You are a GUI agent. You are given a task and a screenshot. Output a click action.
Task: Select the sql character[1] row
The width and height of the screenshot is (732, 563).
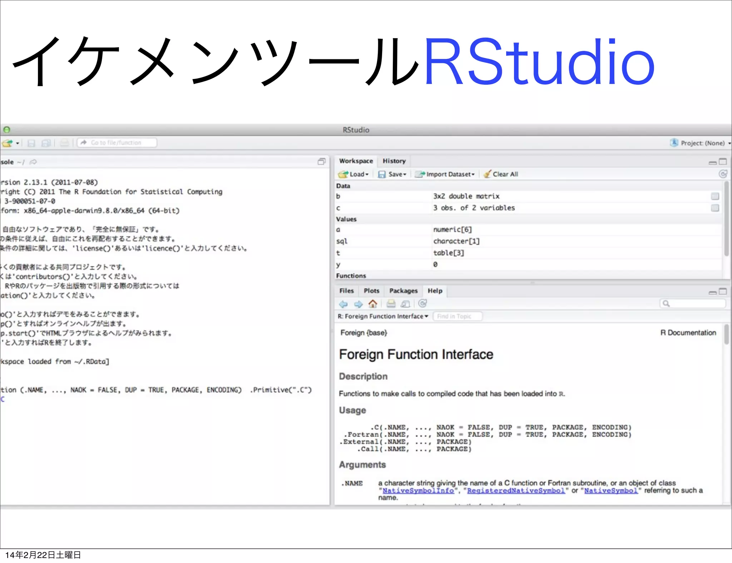528,241
